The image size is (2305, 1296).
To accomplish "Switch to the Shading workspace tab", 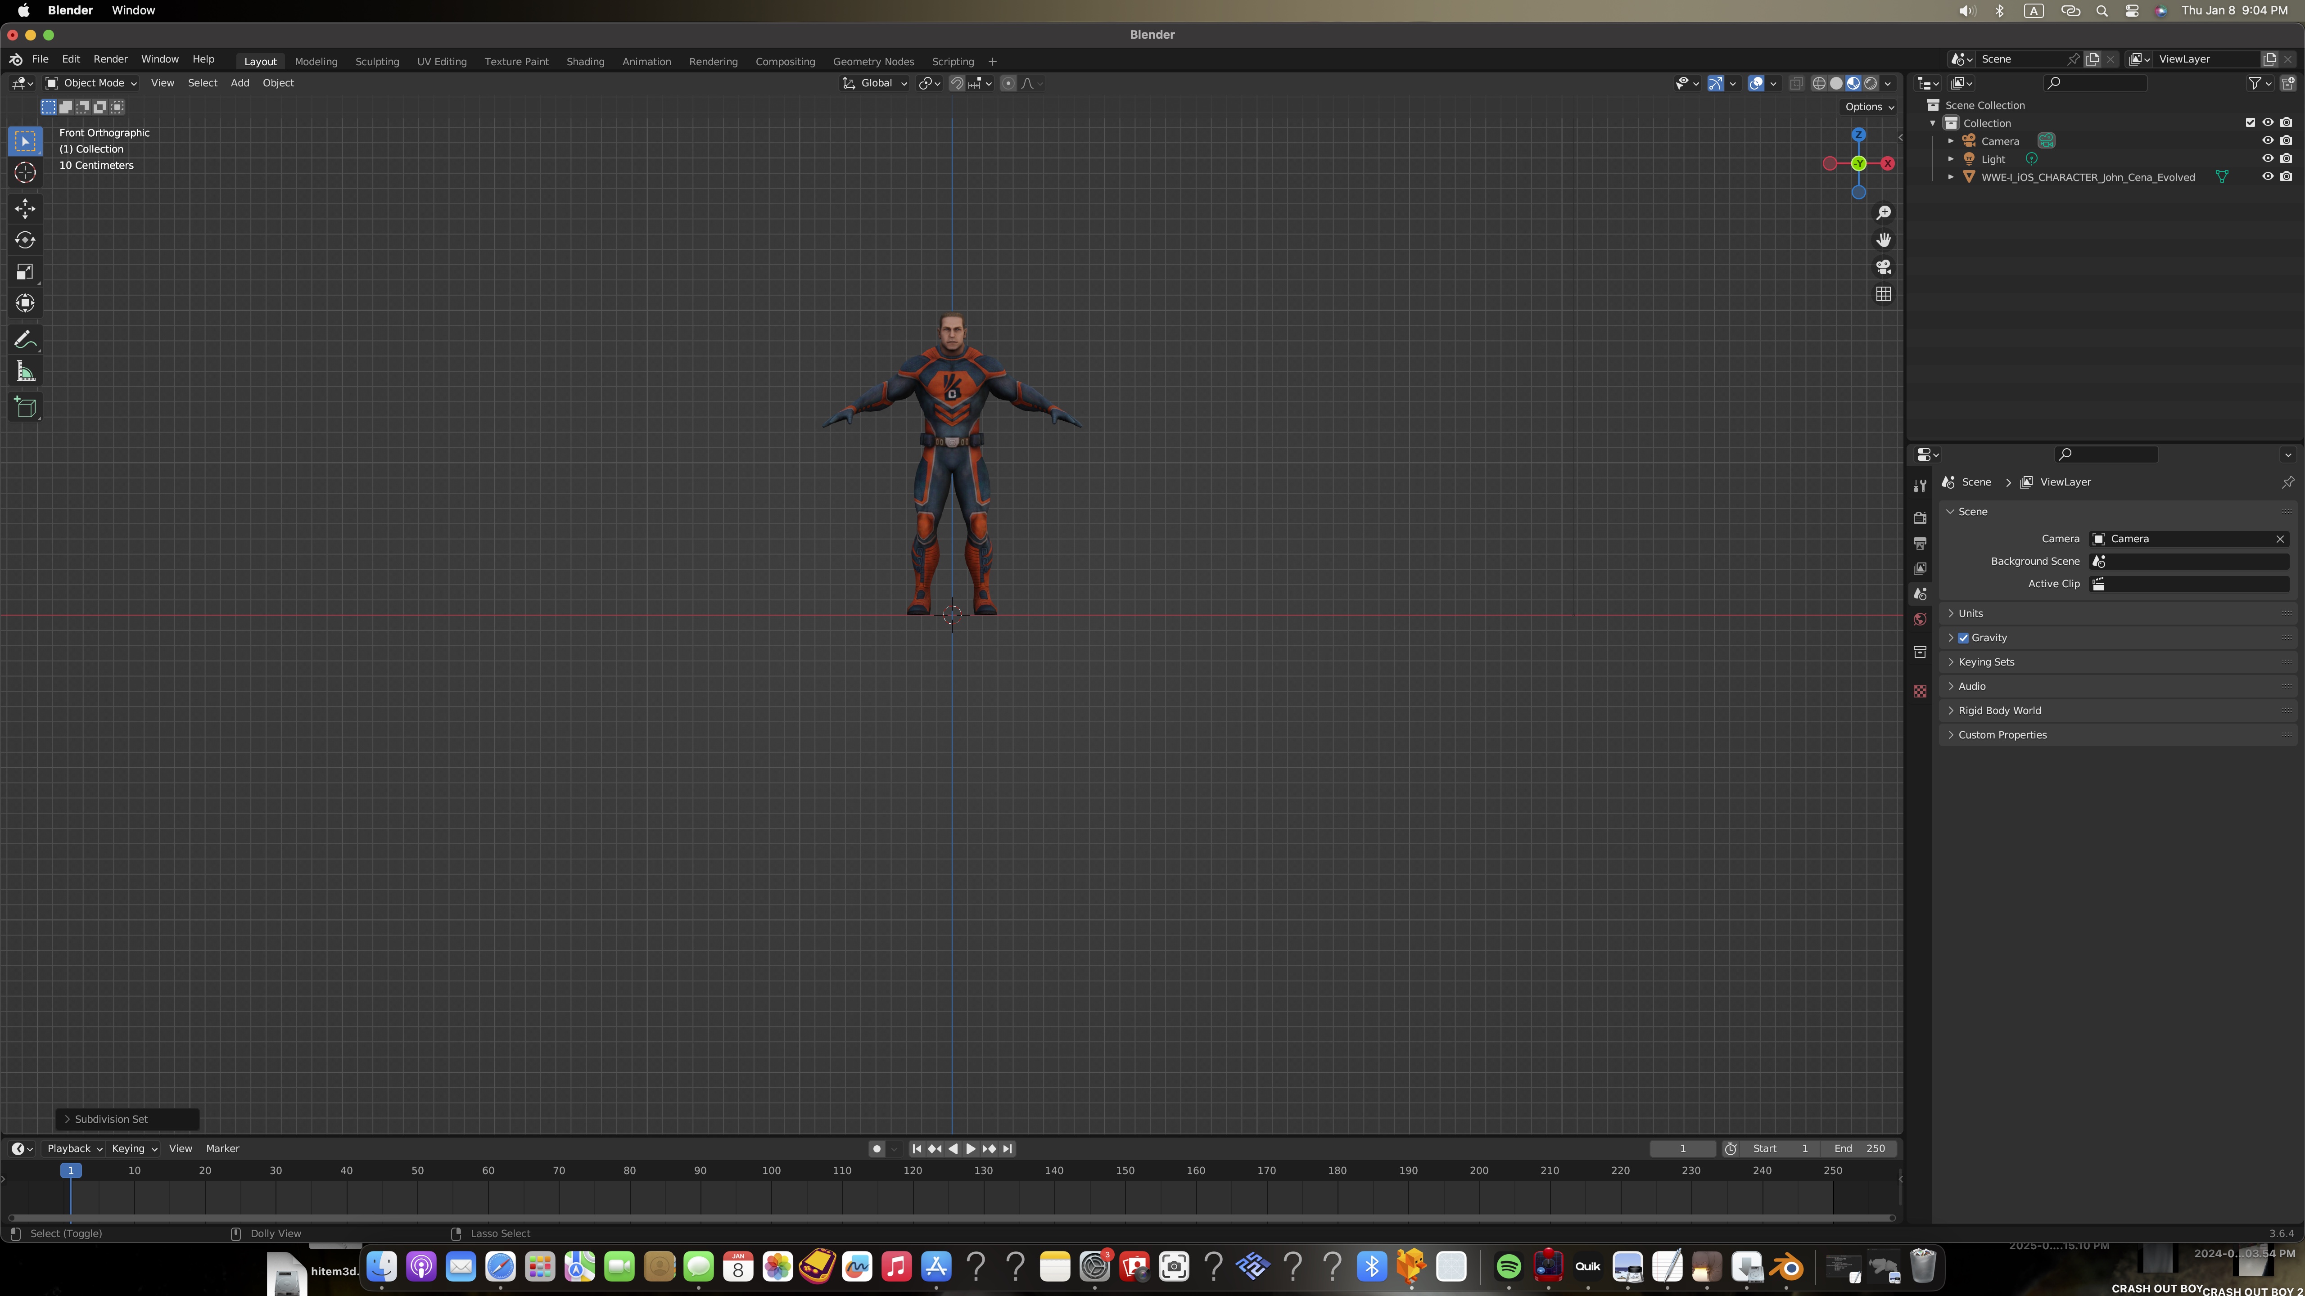I will tap(585, 62).
